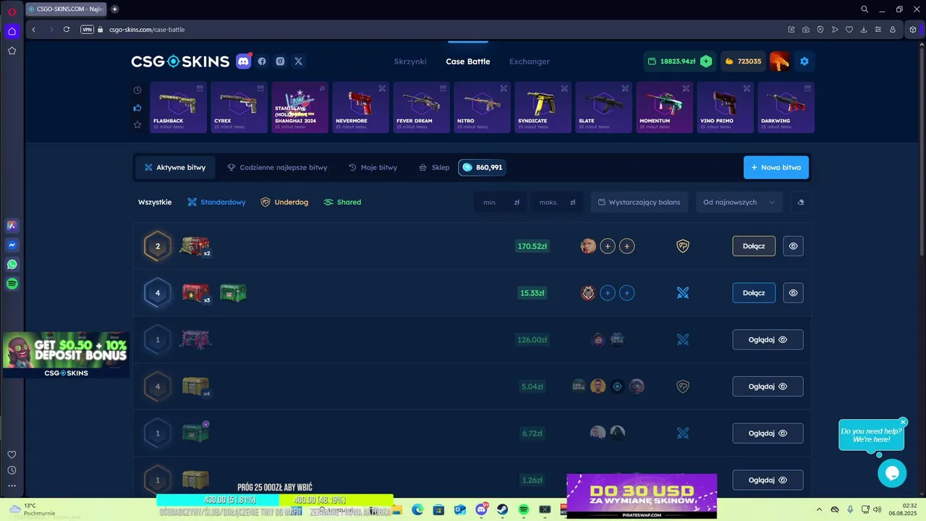Open the Exchanger menu
Viewport: 926px width, 521px height.
pyautogui.click(x=530, y=62)
